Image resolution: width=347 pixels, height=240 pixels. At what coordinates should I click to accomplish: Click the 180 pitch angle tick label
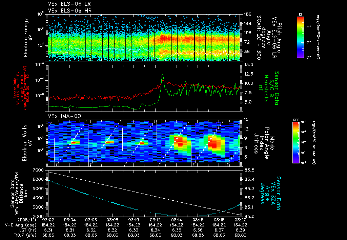coord(248,14)
